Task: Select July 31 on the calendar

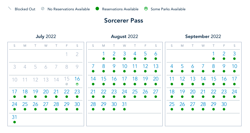Action: pyautogui.click(x=15, y=117)
